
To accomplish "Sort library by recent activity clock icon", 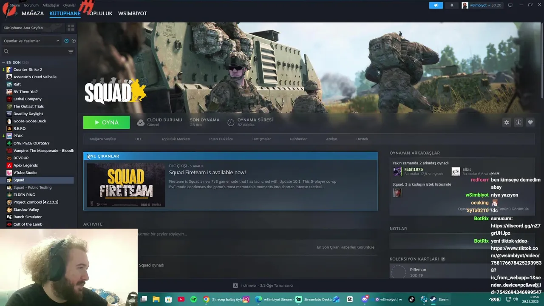I will click(66, 41).
